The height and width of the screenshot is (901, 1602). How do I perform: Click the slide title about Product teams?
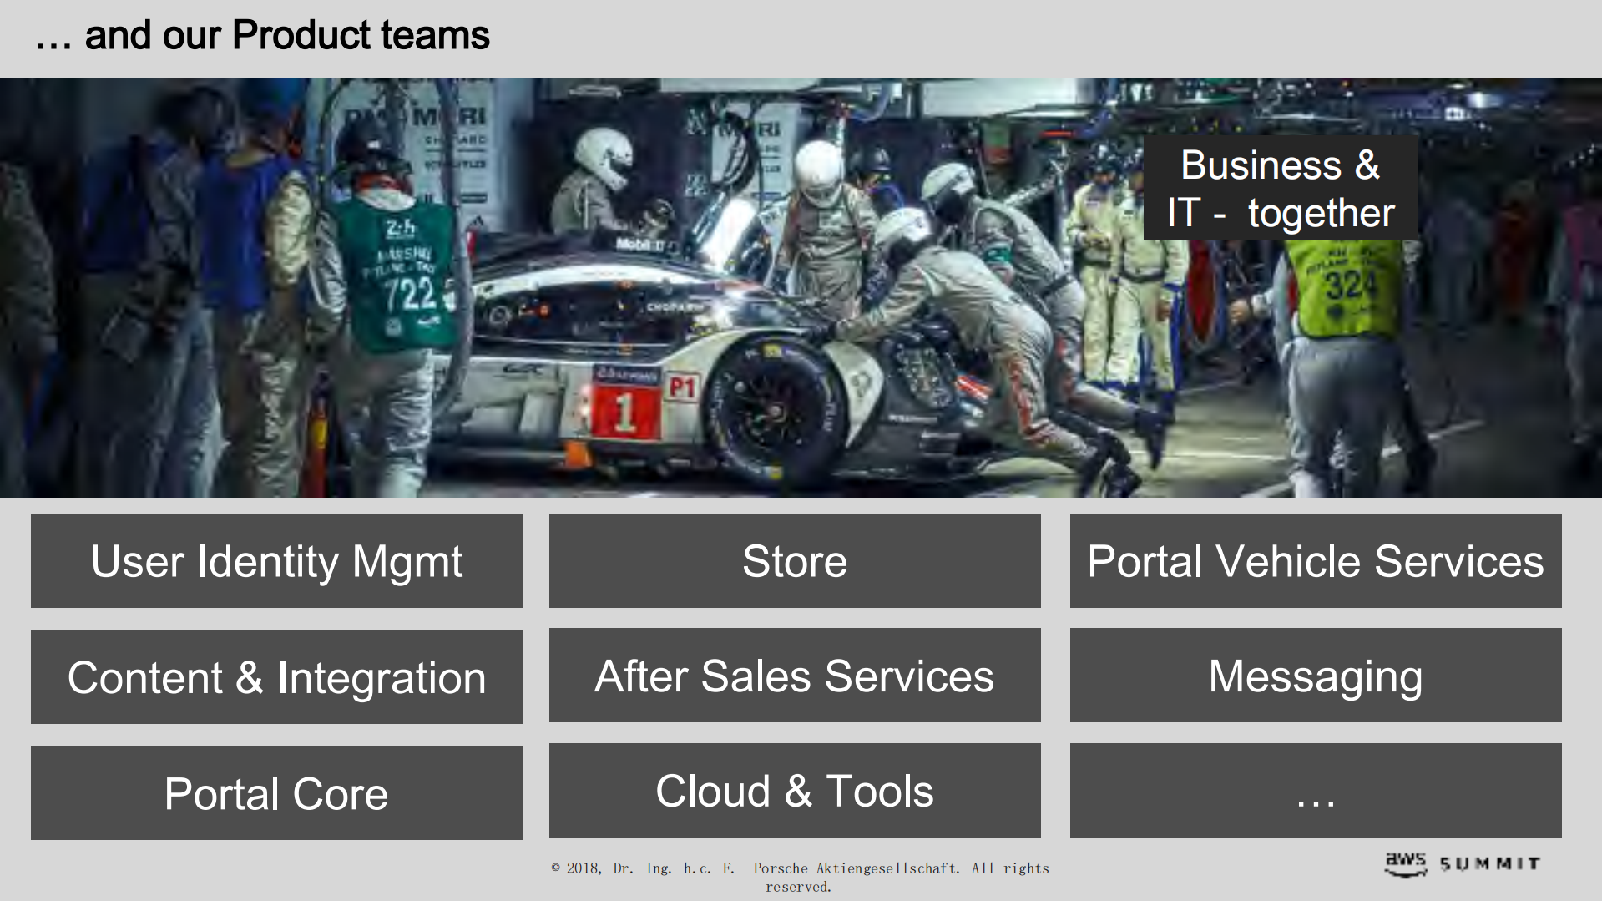[x=262, y=36]
